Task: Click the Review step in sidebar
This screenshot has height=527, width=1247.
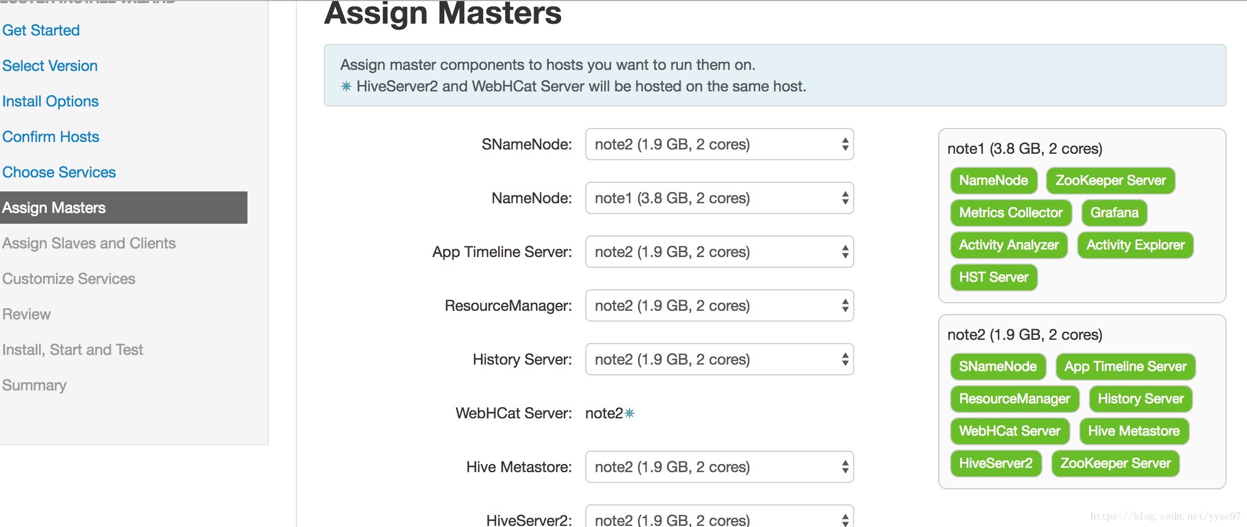Action: [26, 314]
